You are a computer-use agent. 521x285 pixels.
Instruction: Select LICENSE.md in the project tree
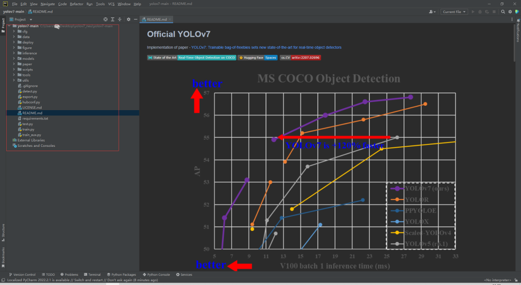click(x=32, y=107)
